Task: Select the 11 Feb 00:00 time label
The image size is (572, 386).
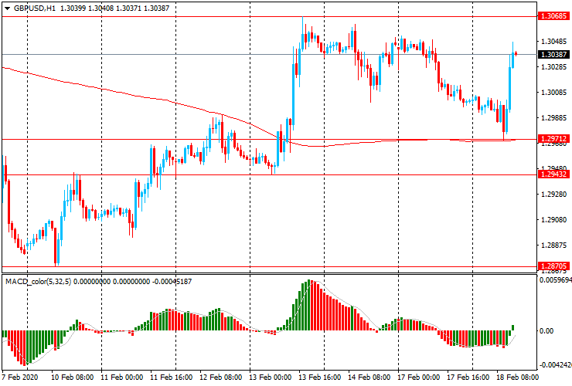Action: click(122, 377)
